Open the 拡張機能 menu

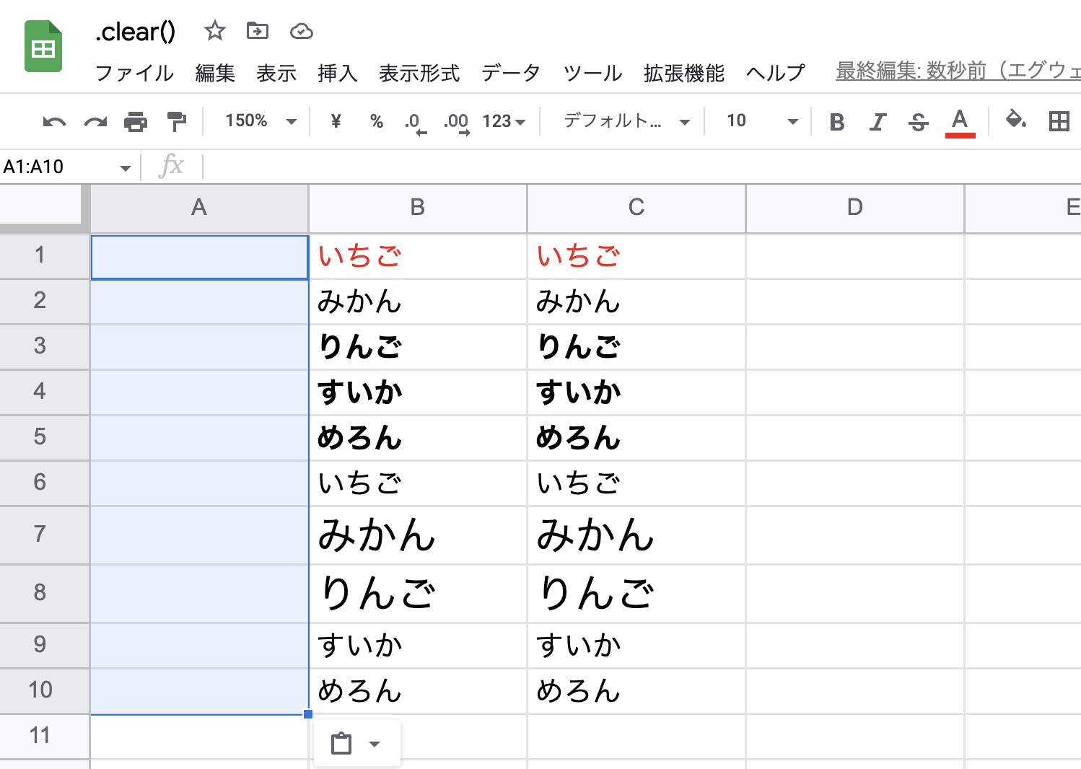coord(684,73)
